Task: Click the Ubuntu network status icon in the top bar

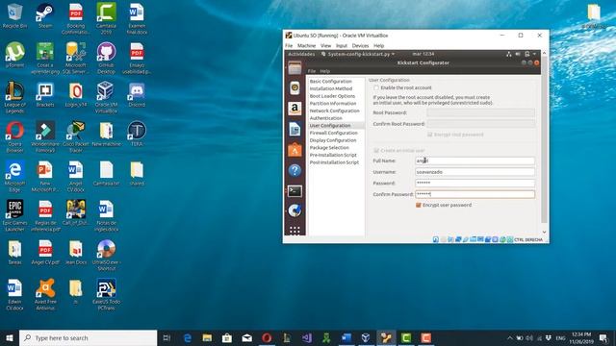Action: 509,54
